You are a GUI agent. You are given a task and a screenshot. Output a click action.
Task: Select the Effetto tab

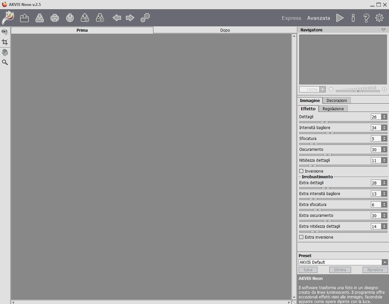click(x=308, y=108)
